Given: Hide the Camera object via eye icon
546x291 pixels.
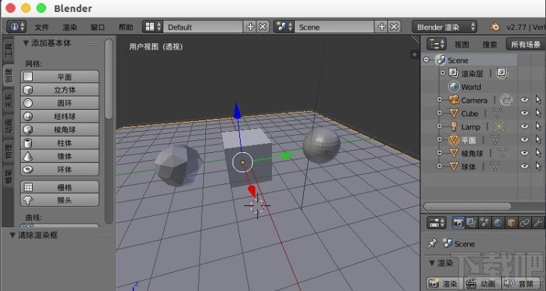Looking at the screenshot, I should click(x=524, y=100).
